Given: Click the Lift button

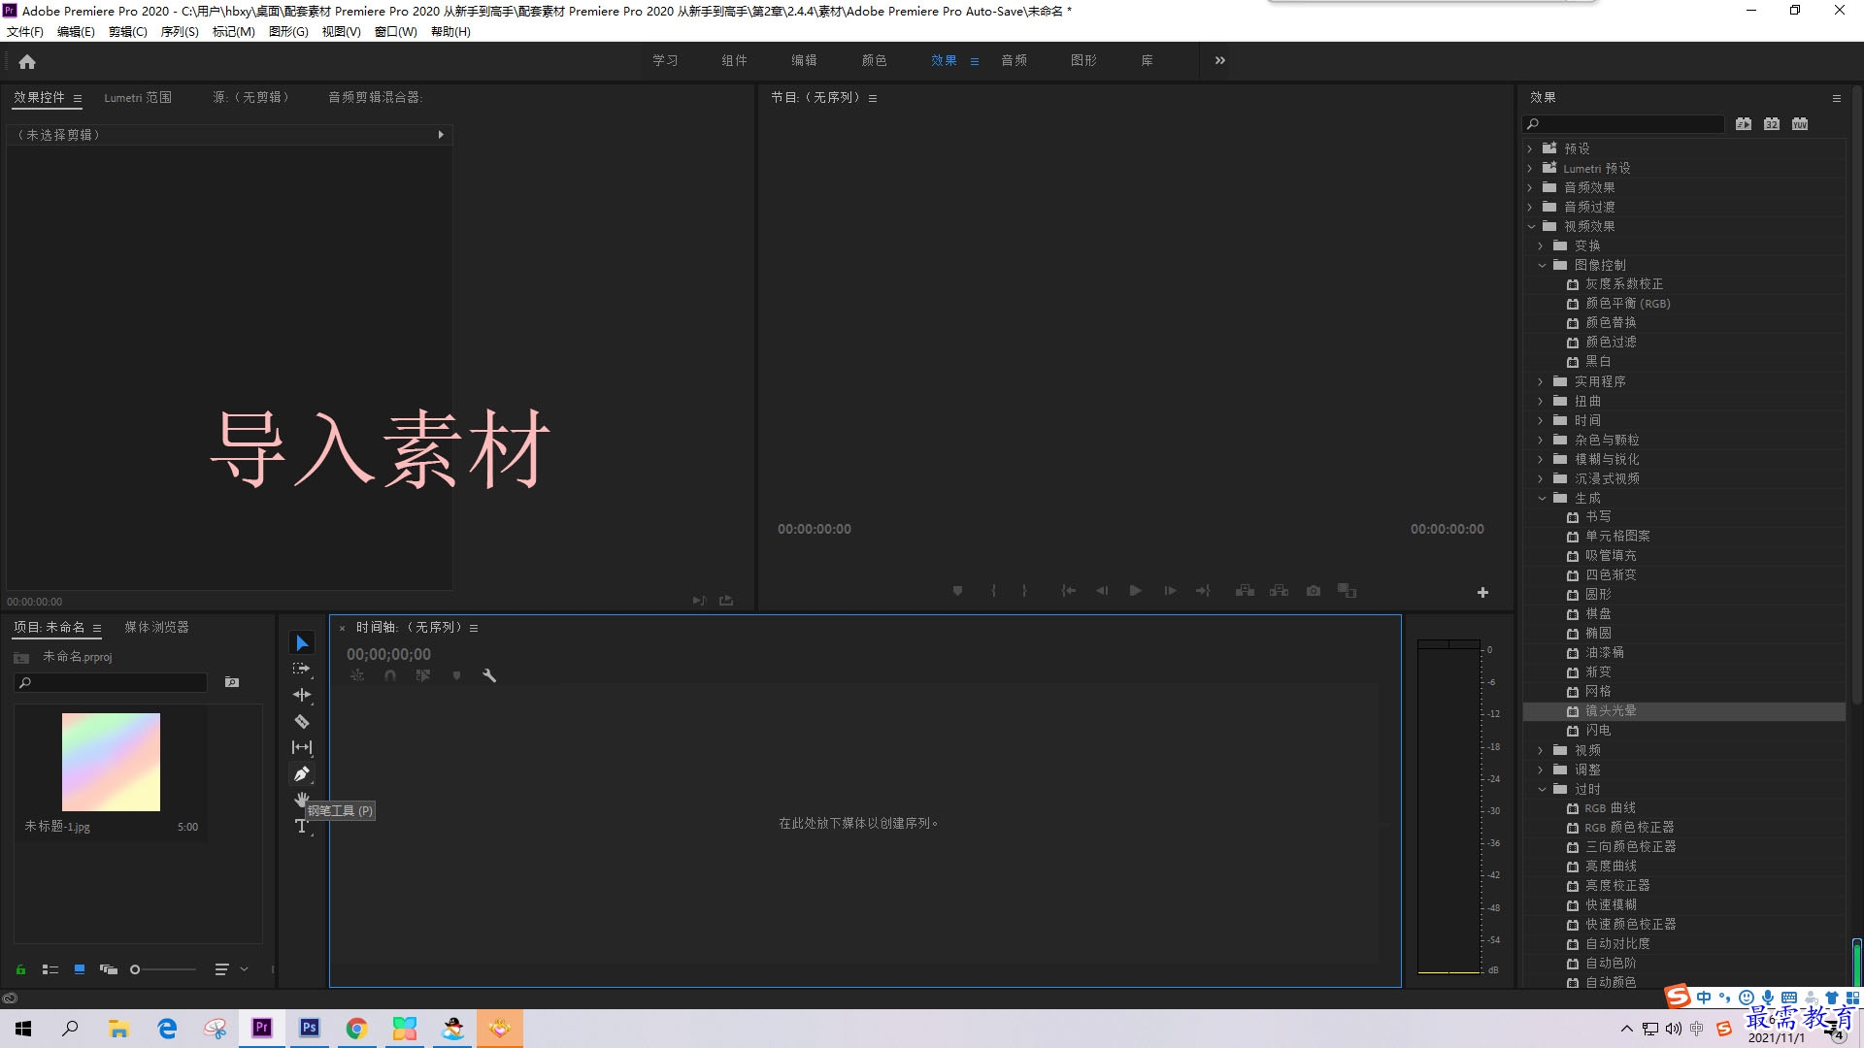Looking at the screenshot, I should click(1245, 591).
